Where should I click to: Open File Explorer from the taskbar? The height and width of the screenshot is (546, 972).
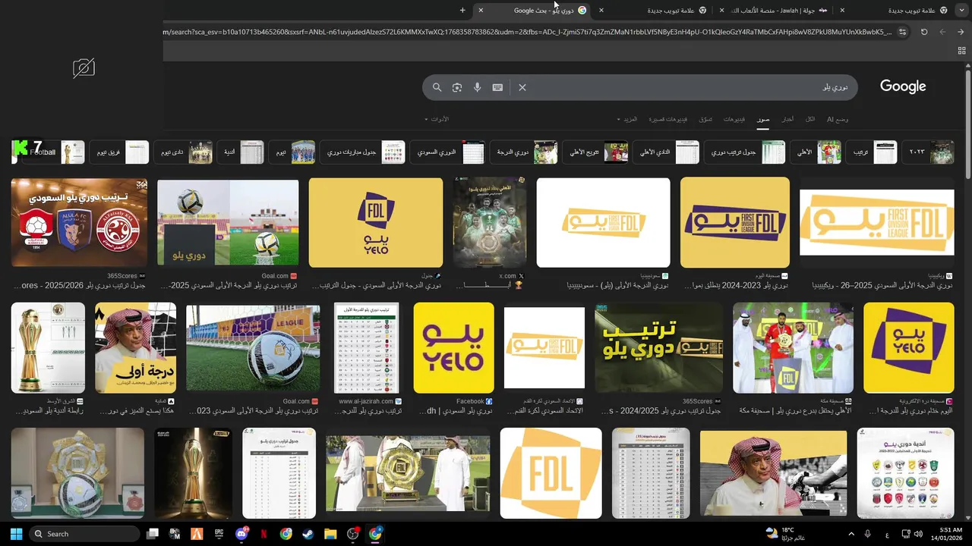[330, 534]
